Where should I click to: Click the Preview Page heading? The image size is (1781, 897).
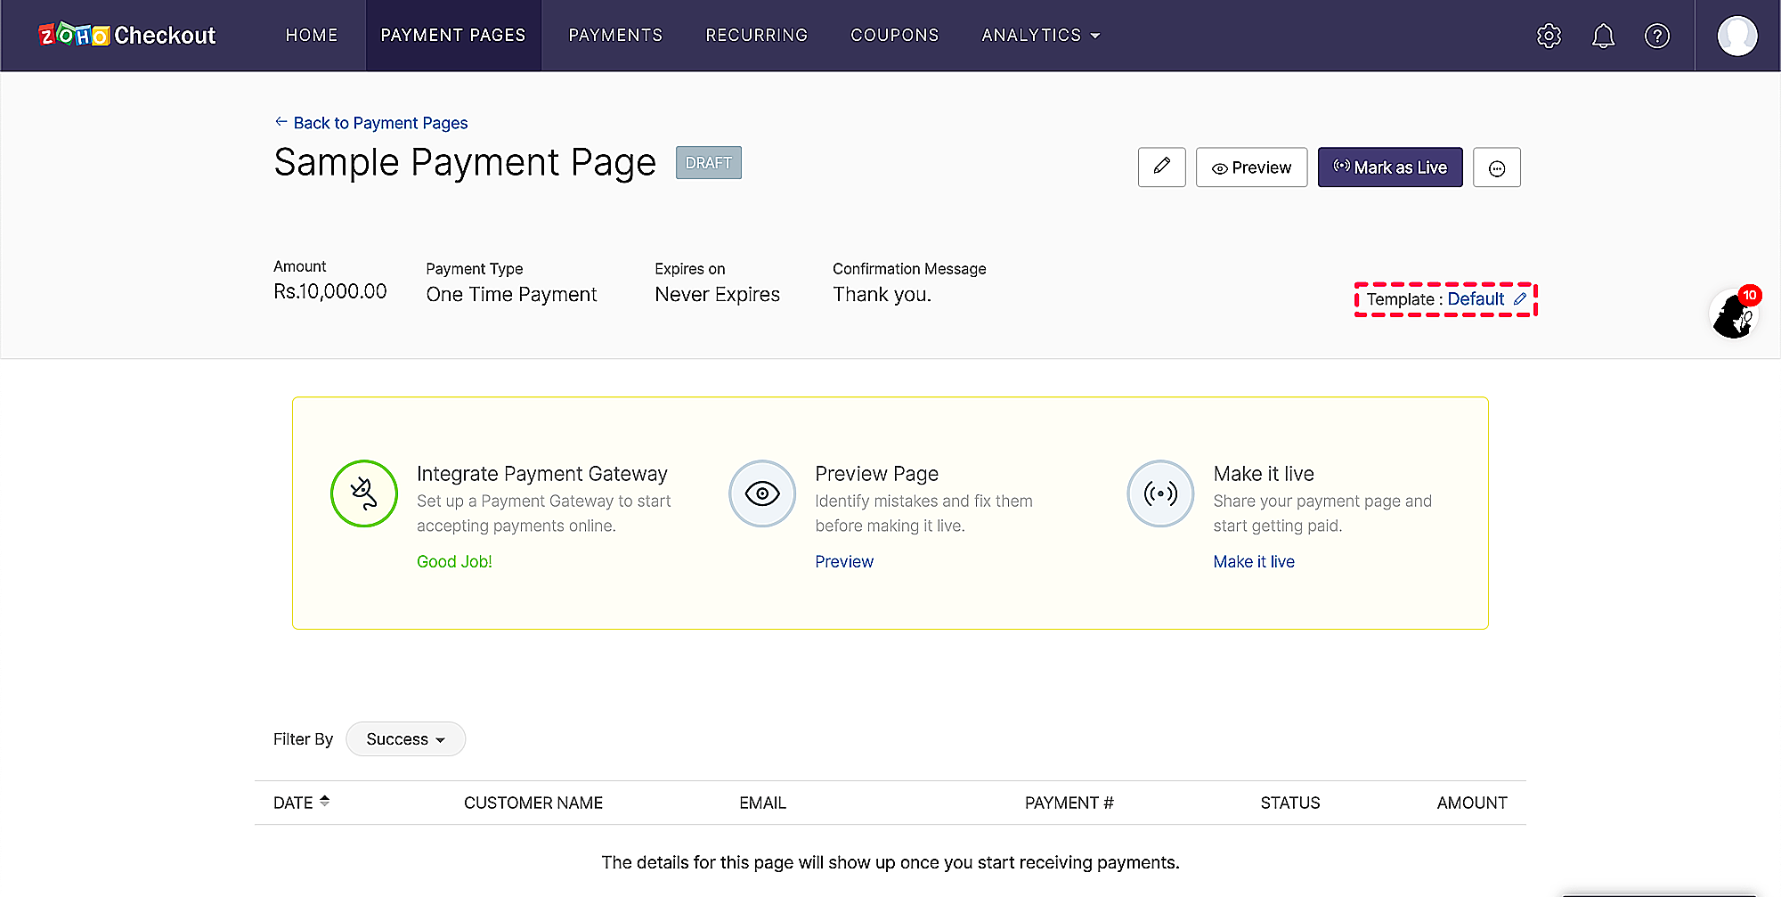pos(876,474)
